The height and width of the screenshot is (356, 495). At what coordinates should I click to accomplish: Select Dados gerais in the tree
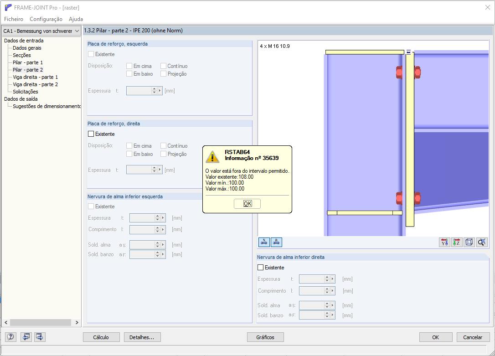27,48
